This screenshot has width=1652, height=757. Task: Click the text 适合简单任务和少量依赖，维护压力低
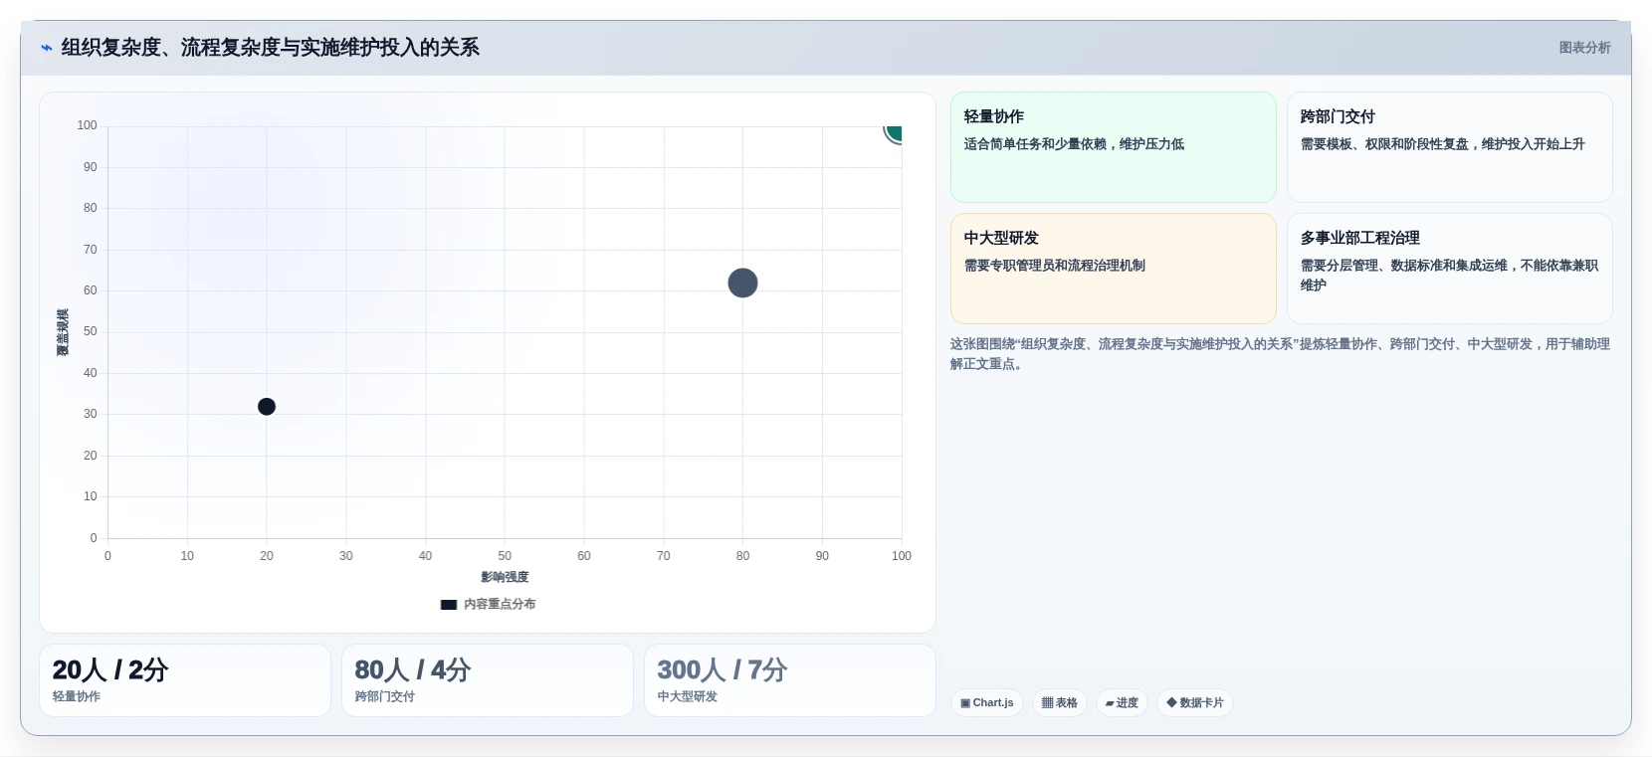(1074, 144)
